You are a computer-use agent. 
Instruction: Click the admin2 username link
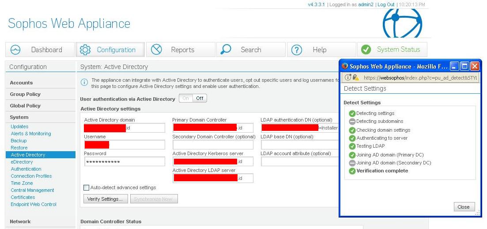pyautogui.click(x=366, y=5)
